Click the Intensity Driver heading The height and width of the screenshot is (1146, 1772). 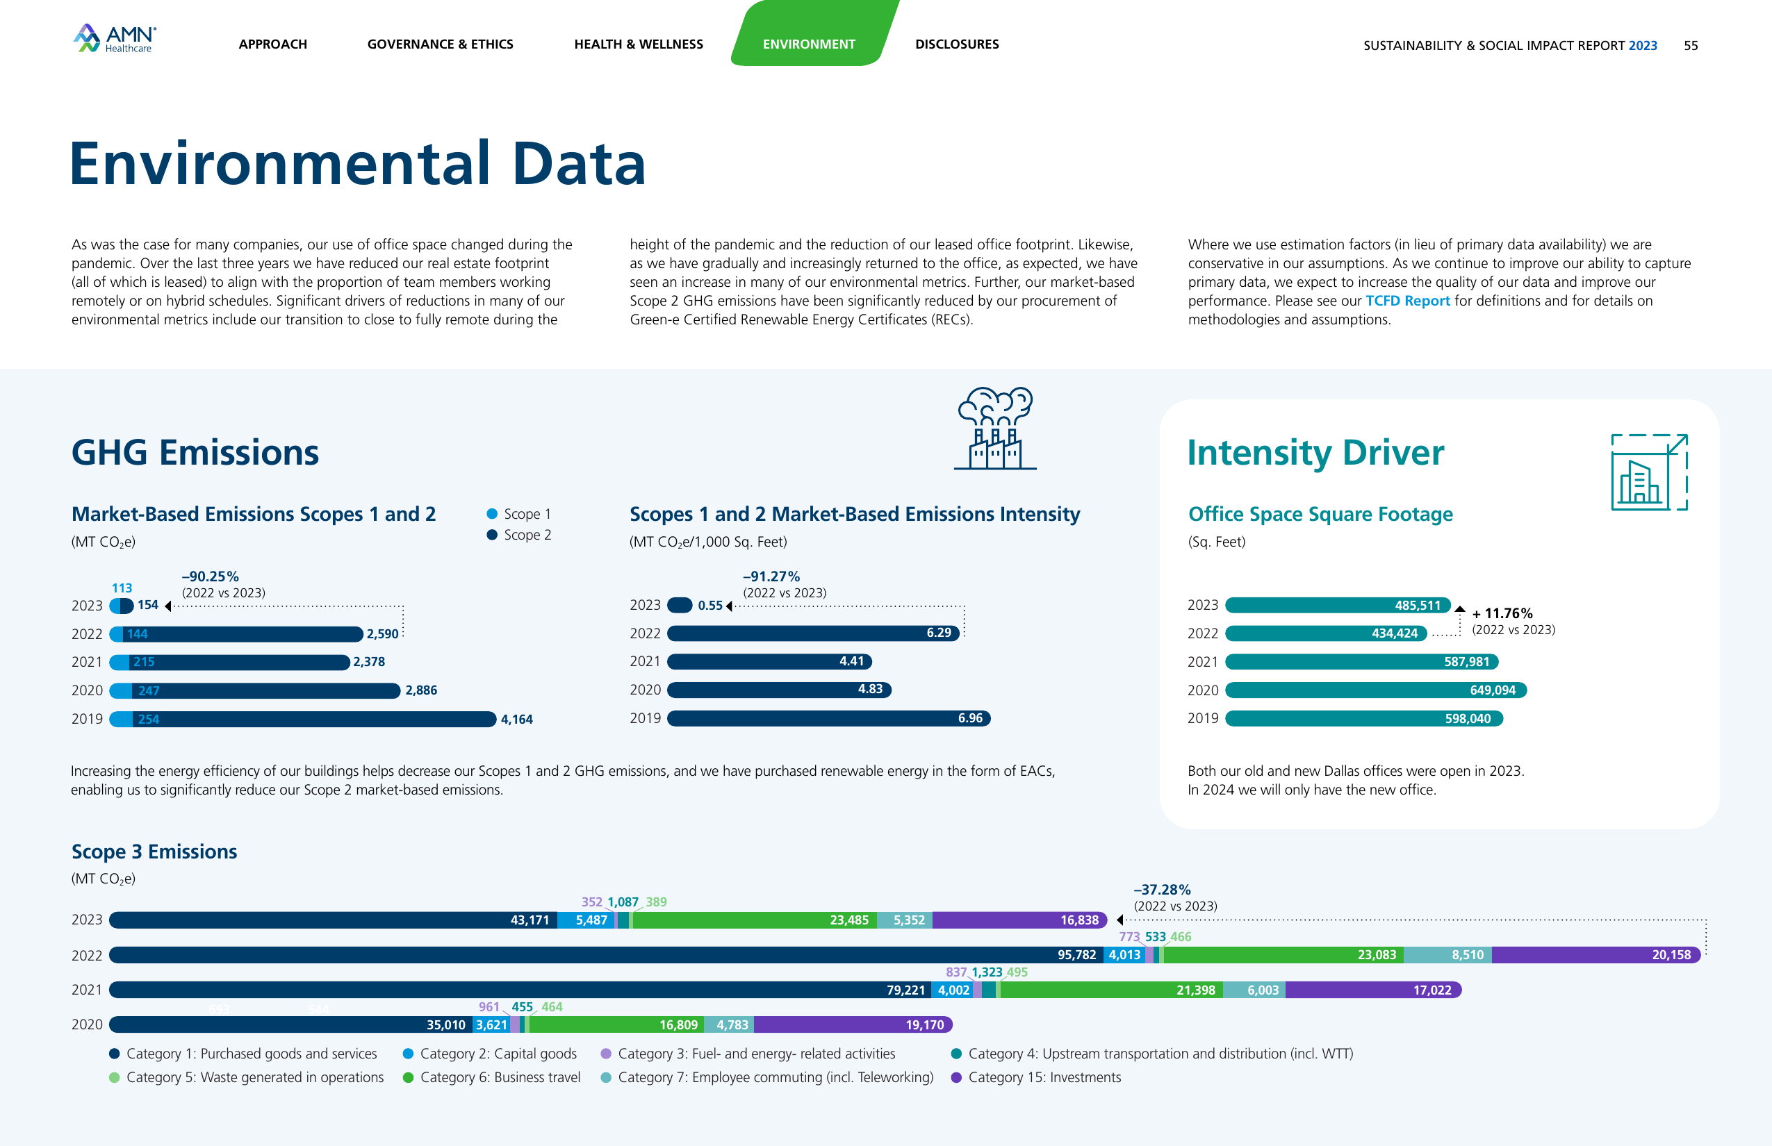(1315, 452)
